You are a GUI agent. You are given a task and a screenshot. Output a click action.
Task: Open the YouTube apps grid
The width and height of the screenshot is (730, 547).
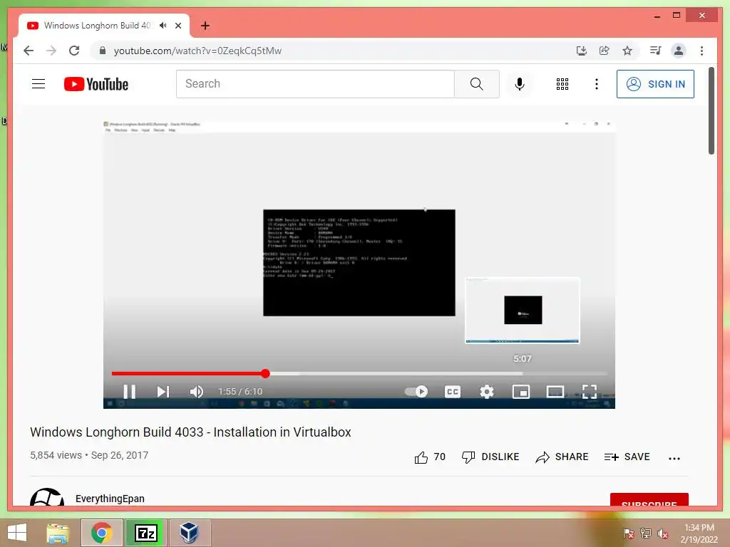pos(562,84)
